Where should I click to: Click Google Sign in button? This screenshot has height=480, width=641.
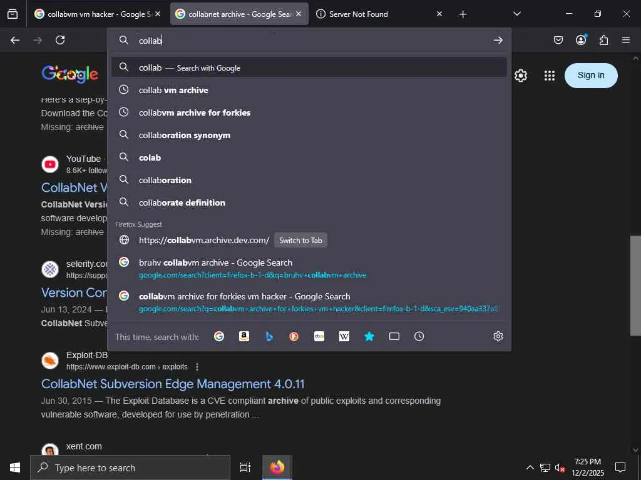click(591, 76)
